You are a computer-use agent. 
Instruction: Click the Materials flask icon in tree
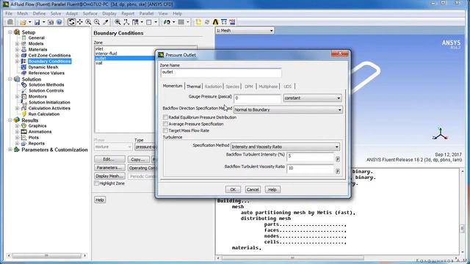point(24,50)
